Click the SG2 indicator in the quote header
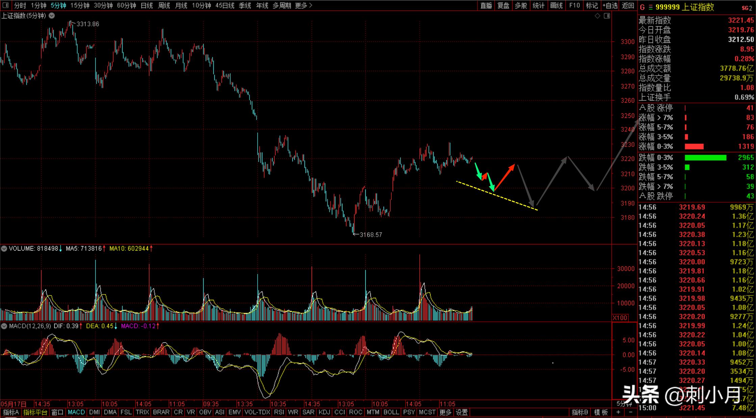Image resolution: width=756 pixels, height=418 pixels. coord(747,8)
